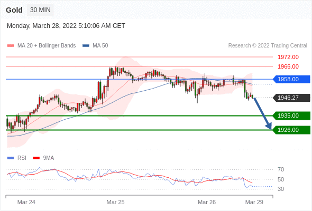Click the Mar 26 date axis label
The width and height of the screenshot is (312, 211).
207,202
